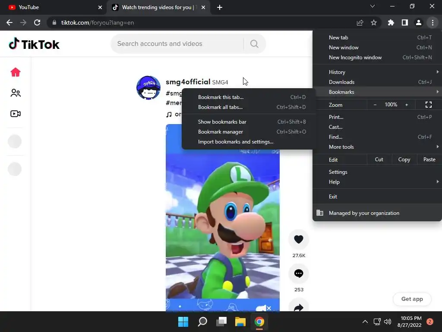
Task: Choose the Copy edit button
Action: (404, 160)
